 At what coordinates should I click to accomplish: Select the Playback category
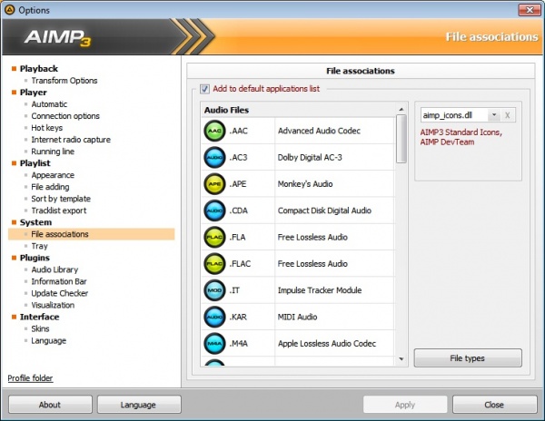tap(38, 69)
